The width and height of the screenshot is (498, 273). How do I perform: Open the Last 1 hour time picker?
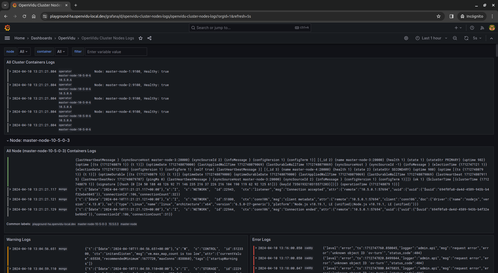click(431, 38)
